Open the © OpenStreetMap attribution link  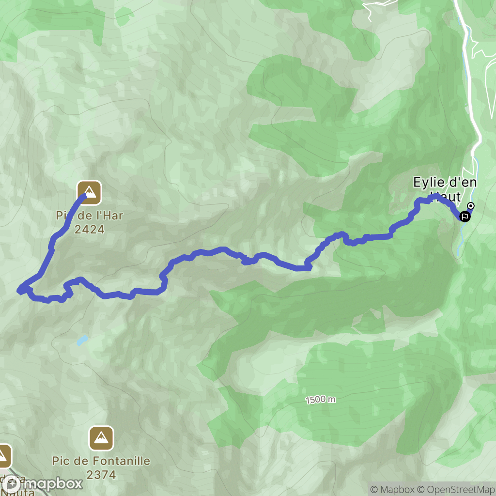tap(456, 489)
